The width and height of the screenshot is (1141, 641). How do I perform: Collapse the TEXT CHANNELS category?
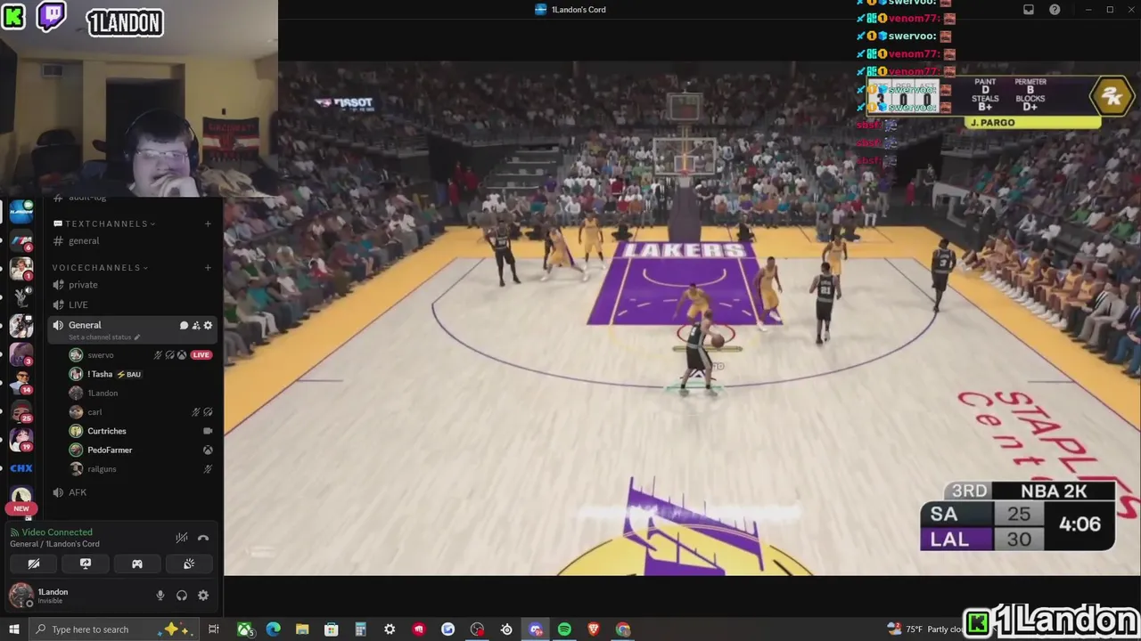(104, 223)
